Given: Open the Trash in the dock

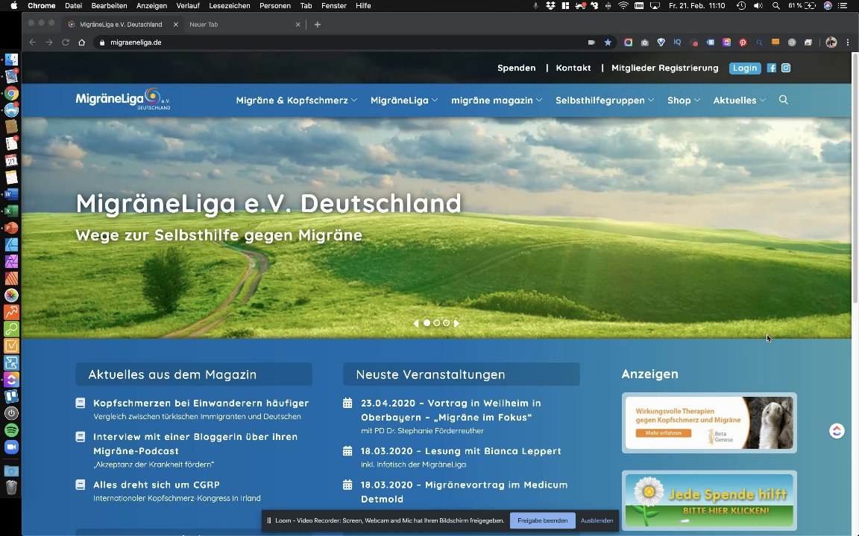Looking at the screenshot, I should click(x=11, y=487).
